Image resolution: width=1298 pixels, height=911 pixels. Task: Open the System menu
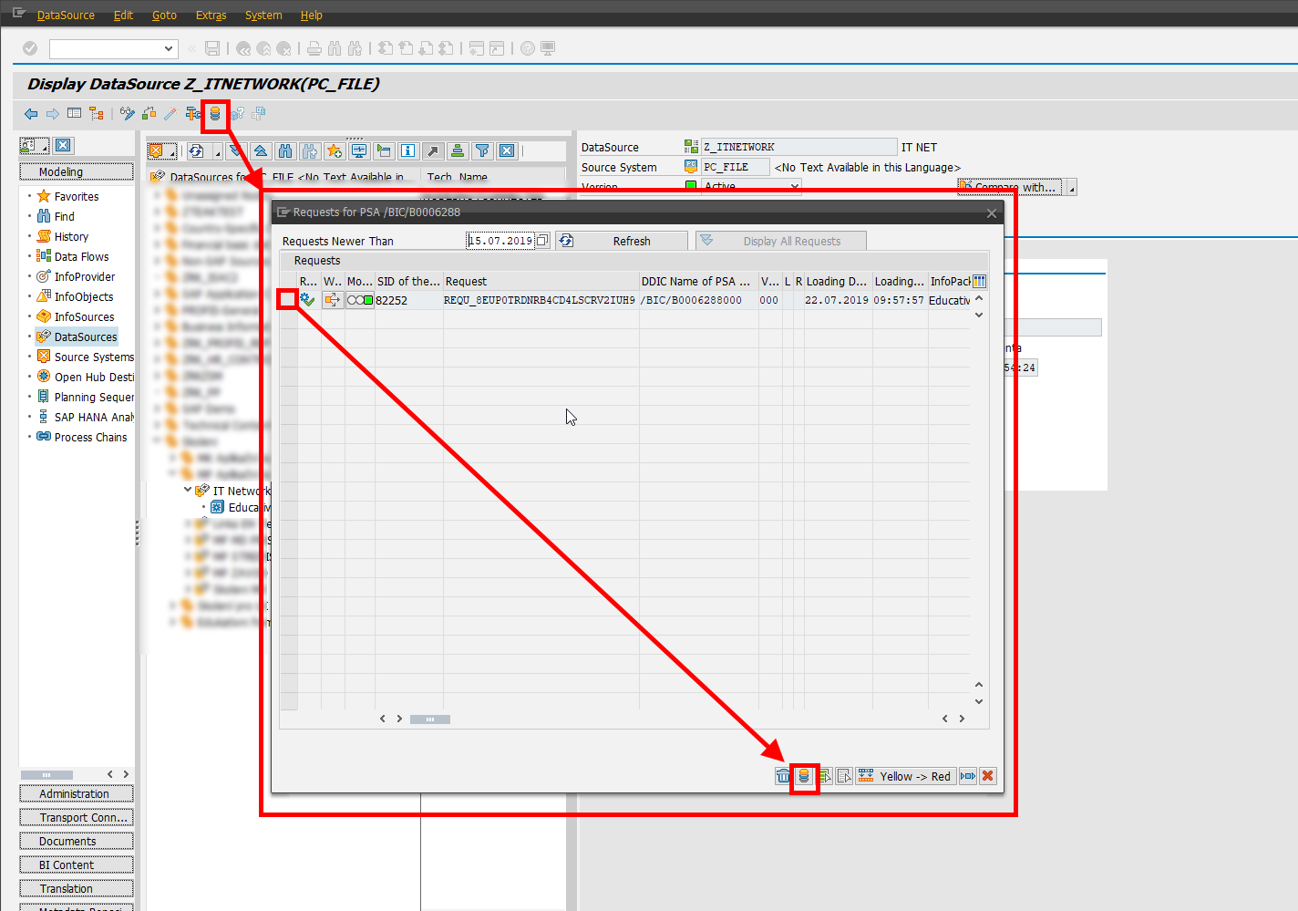263,16
